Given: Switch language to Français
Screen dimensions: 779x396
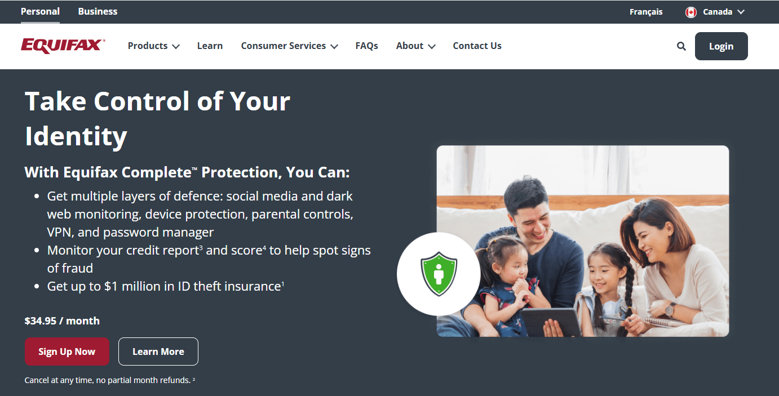Looking at the screenshot, I should tap(646, 12).
